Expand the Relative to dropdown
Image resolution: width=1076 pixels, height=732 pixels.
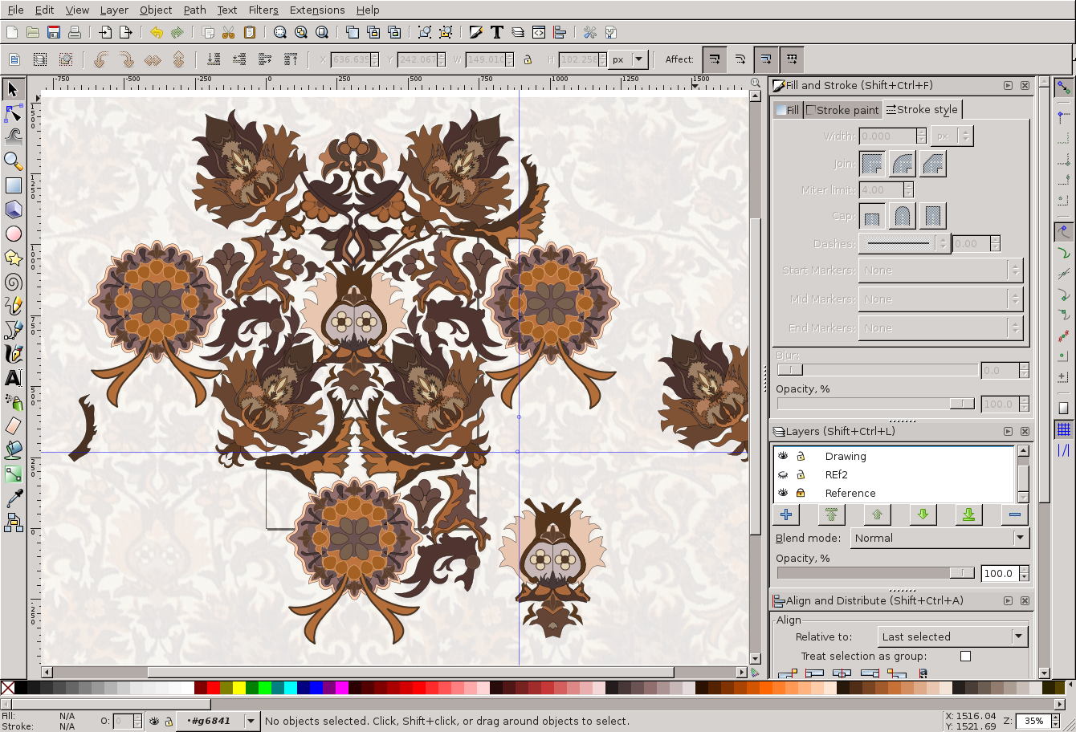tap(952, 636)
